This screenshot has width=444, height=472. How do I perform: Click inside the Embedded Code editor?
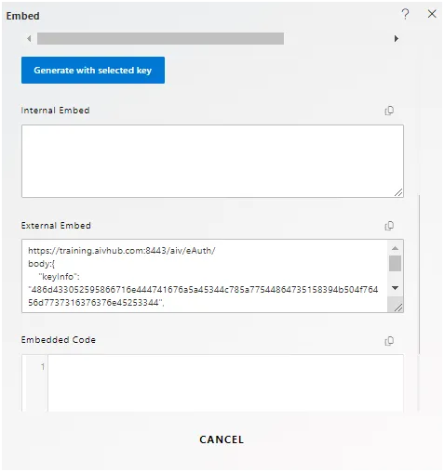coord(225,383)
